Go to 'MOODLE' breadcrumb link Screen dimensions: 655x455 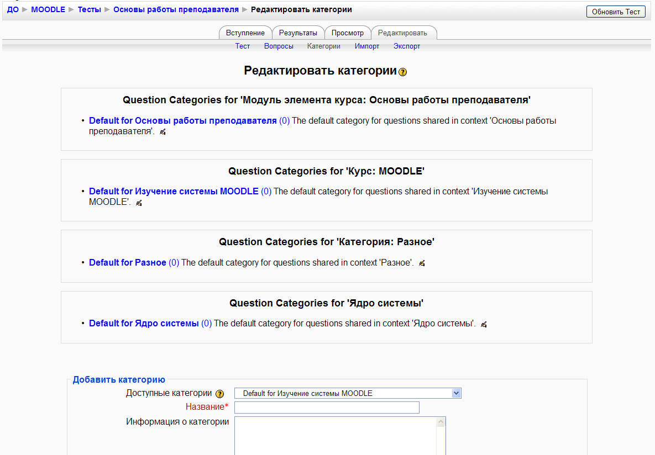(x=48, y=9)
